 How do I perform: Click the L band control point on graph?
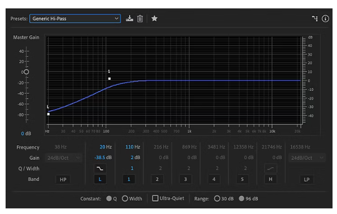pos(49,114)
